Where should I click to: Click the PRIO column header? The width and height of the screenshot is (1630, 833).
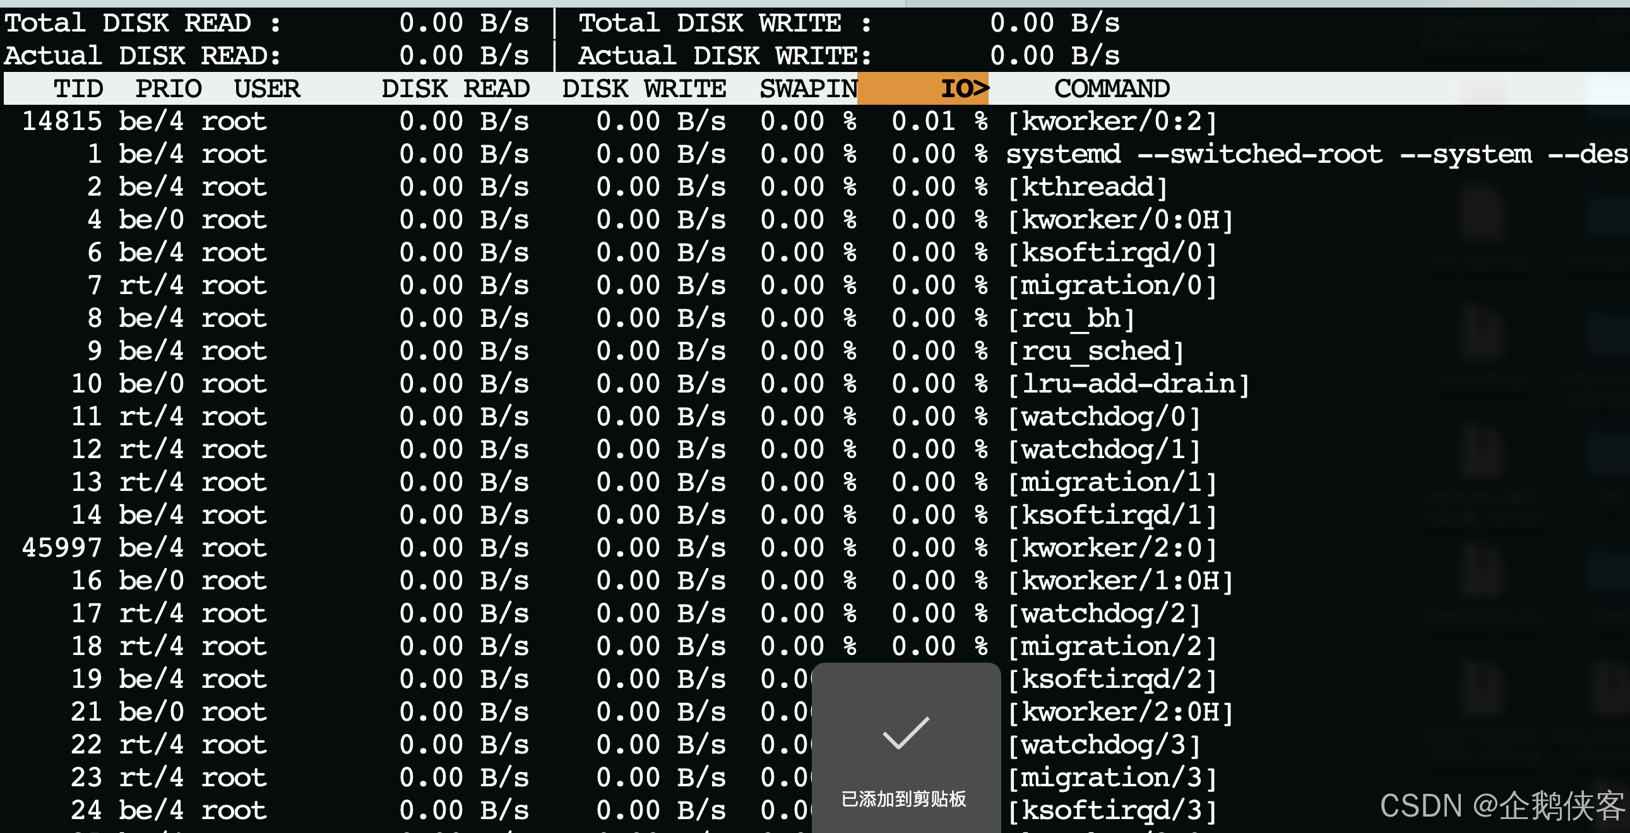pyautogui.click(x=169, y=88)
